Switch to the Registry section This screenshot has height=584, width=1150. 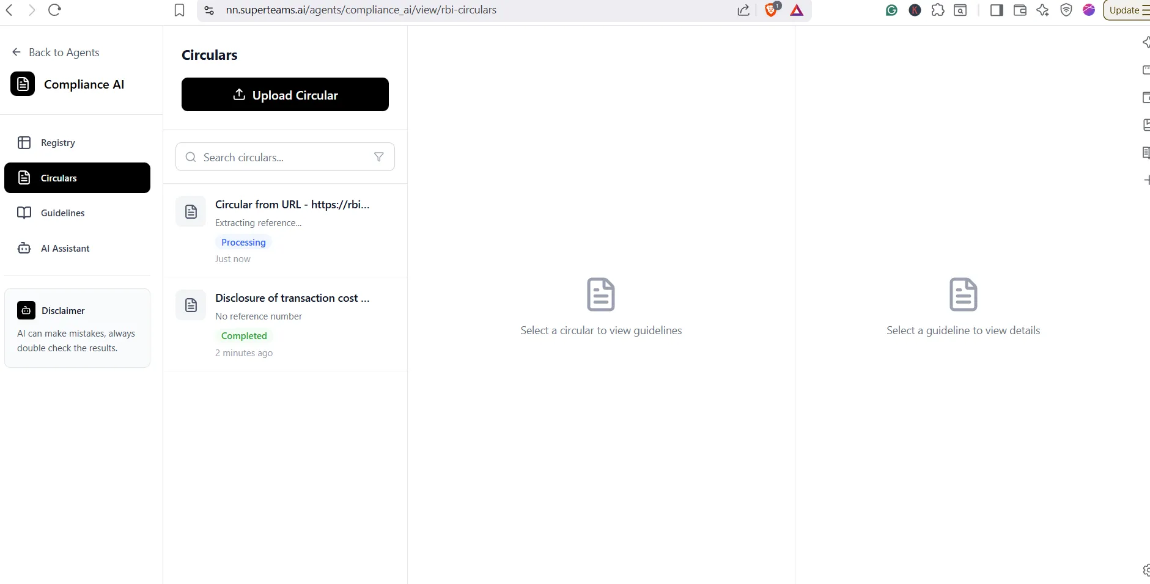57,142
